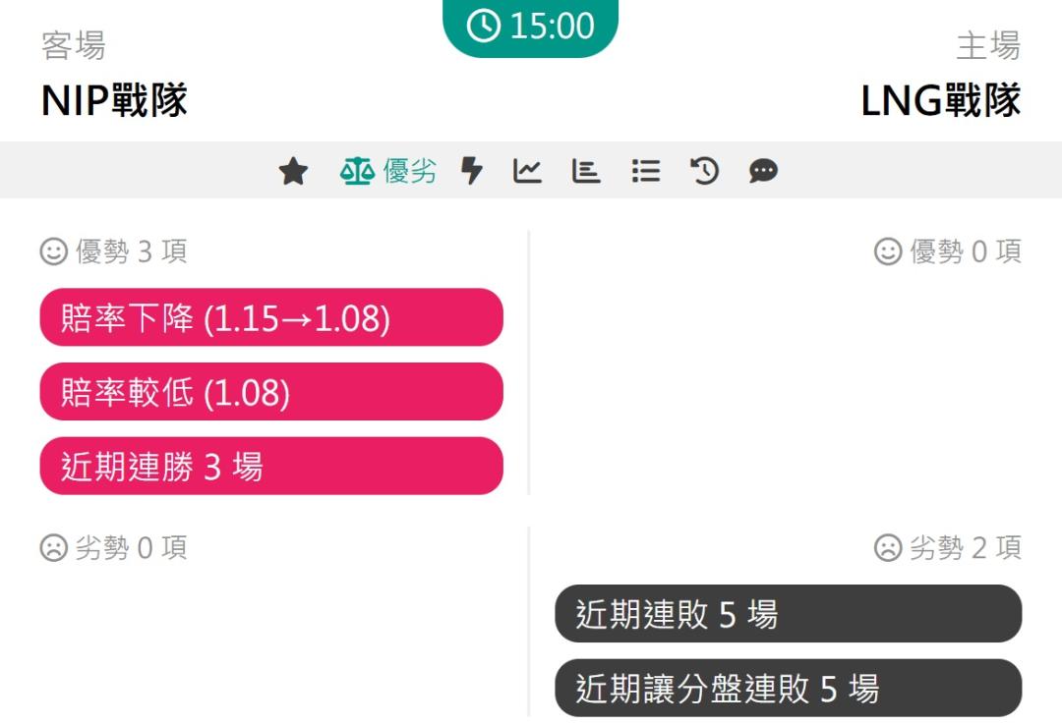Click the 優勢 0 項 label
1062x725 pixels.
tap(966, 251)
